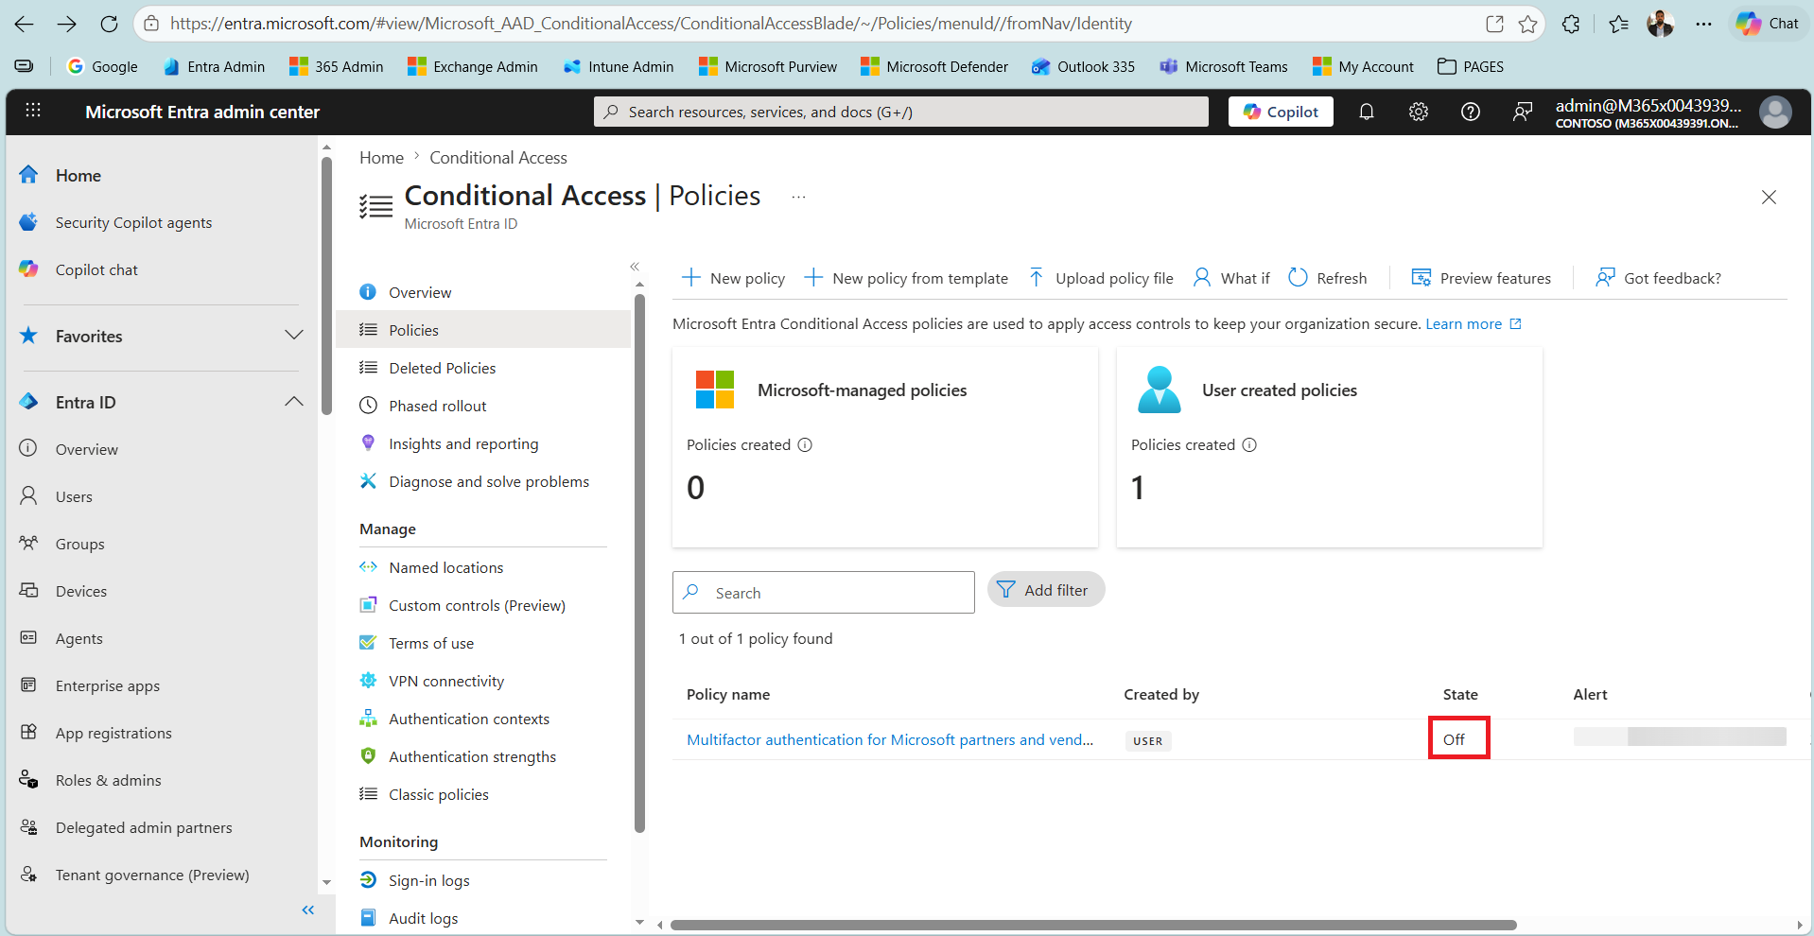The image size is (1814, 936).
Task: Click info icon beside Microsoft-managed Policies created
Action: [805, 445]
